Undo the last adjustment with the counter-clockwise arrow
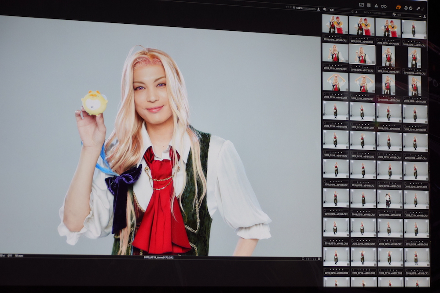 coord(406,8)
